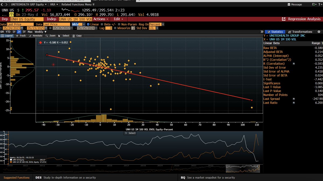Viewport: 323px width, 181px height.
Task: Edit the Lag value field
Action: tap(109, 28)
